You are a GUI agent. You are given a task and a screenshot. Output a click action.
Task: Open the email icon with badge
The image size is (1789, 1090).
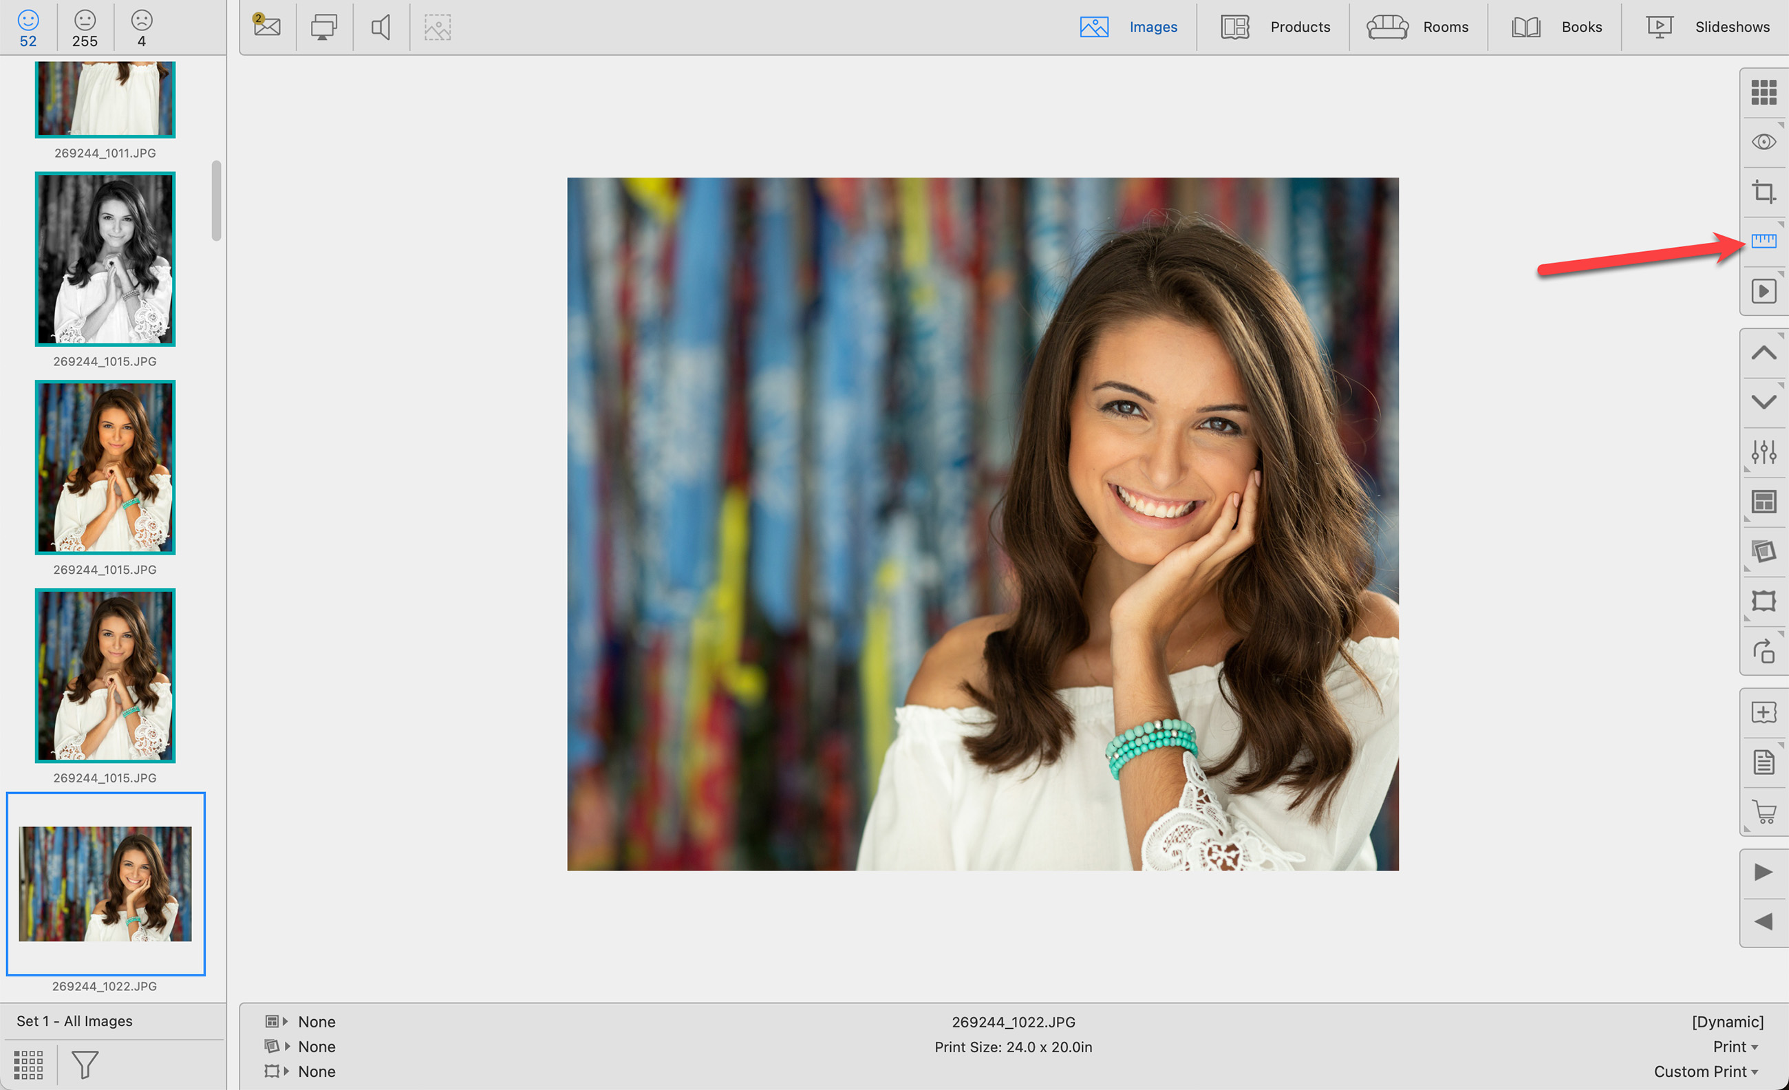pyautogui.click(x=266, y=27)
